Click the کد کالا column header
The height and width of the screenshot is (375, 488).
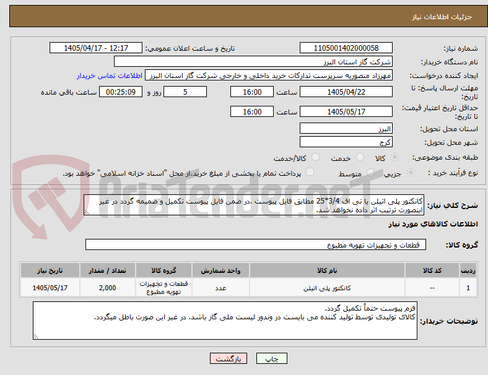(x=432, y=270)
